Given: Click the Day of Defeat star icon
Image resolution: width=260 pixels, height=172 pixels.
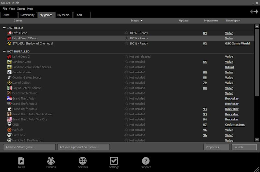Looking at the screenshot, I should (x=9, y=83).
